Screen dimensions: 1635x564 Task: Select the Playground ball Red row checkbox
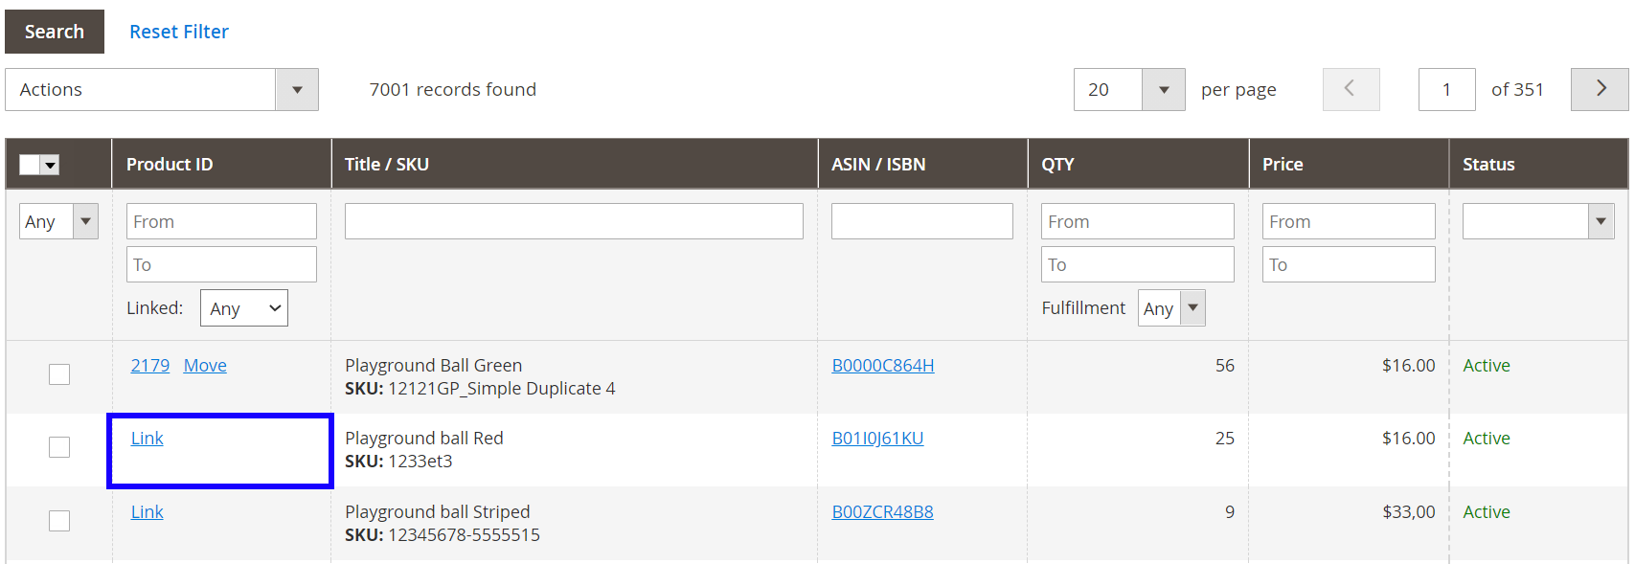59,447
